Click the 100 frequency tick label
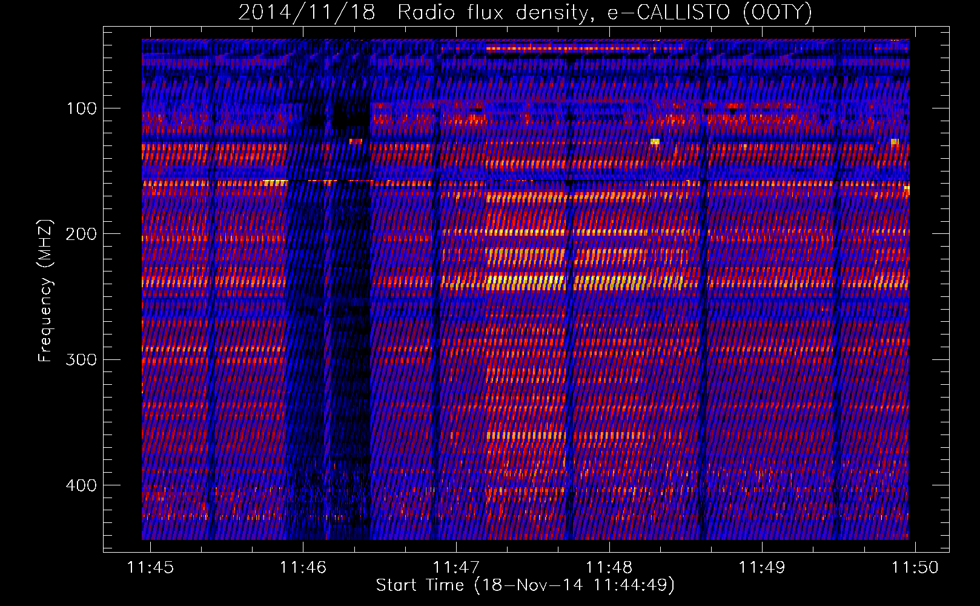Image resolution: width=980 pixels, height=606 pixels. [81, 108]
